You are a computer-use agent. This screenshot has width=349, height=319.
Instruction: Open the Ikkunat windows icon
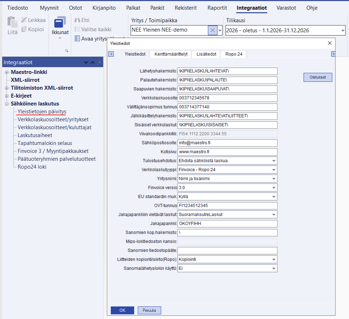(x=60, y=23)
